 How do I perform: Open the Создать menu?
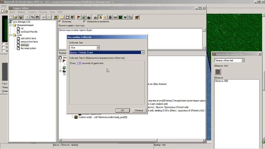click(32, 12)
